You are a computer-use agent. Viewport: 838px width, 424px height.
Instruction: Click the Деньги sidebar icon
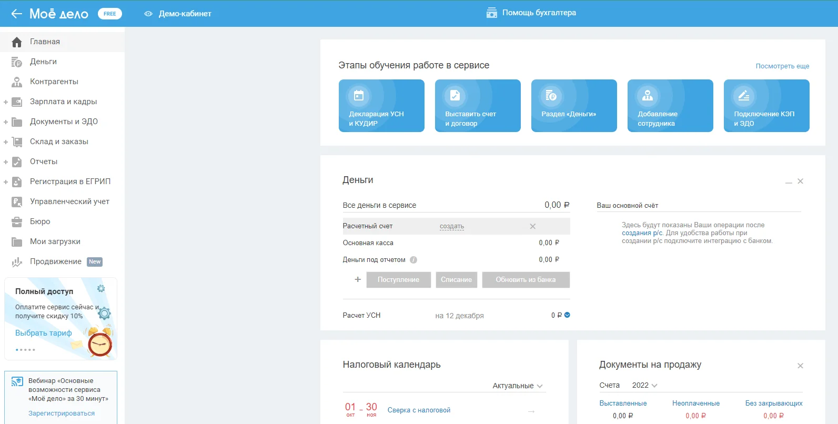tap(17, 62)
